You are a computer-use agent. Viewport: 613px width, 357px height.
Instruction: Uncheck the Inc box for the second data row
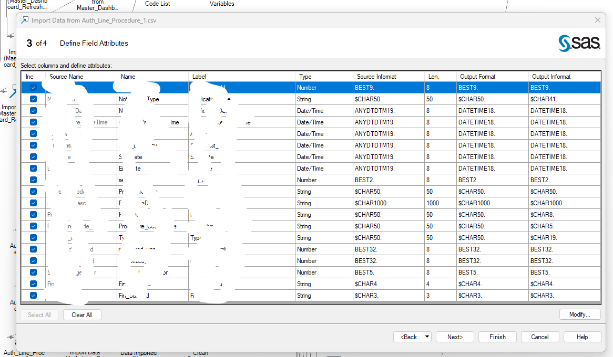pos(33,99)
